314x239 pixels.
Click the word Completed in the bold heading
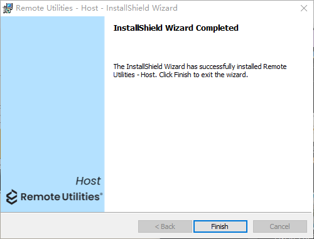pos(217,28)
